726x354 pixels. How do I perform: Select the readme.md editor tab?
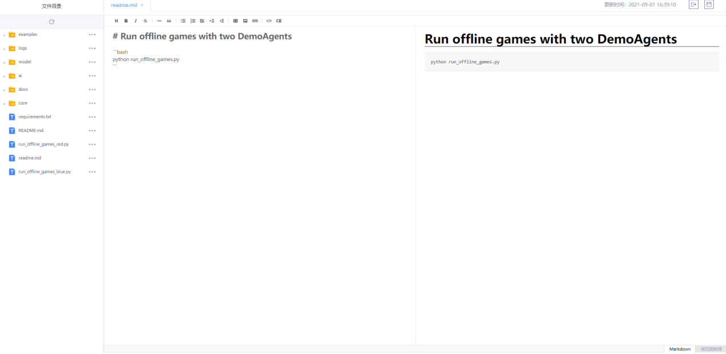(124, 5)
